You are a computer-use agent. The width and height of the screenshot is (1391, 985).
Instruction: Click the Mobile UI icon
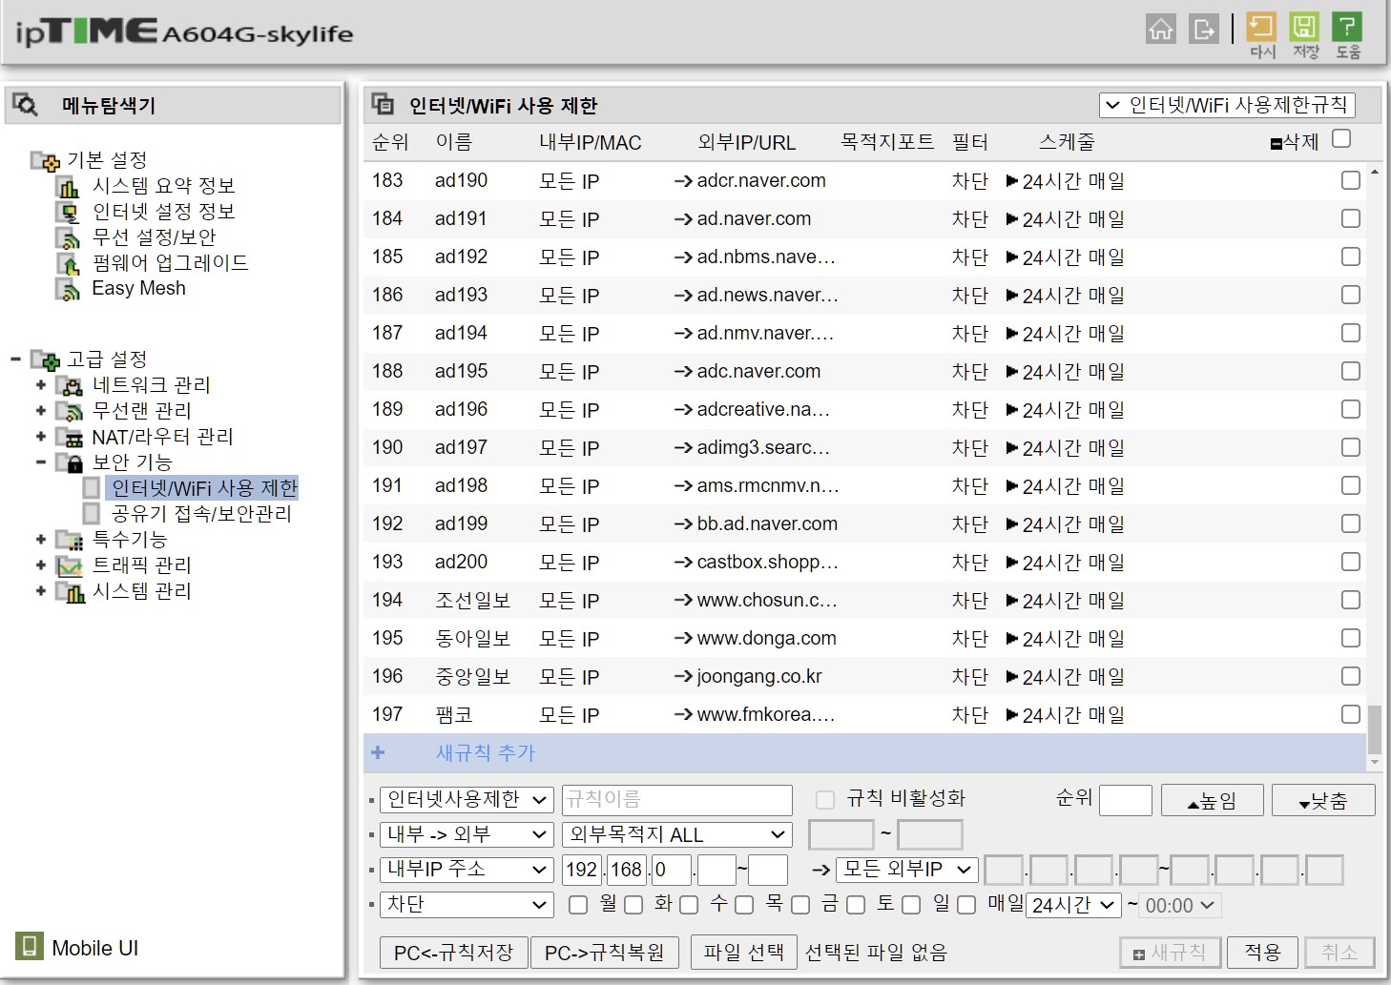30,946
